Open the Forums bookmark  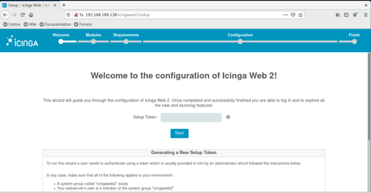[83, 24]
